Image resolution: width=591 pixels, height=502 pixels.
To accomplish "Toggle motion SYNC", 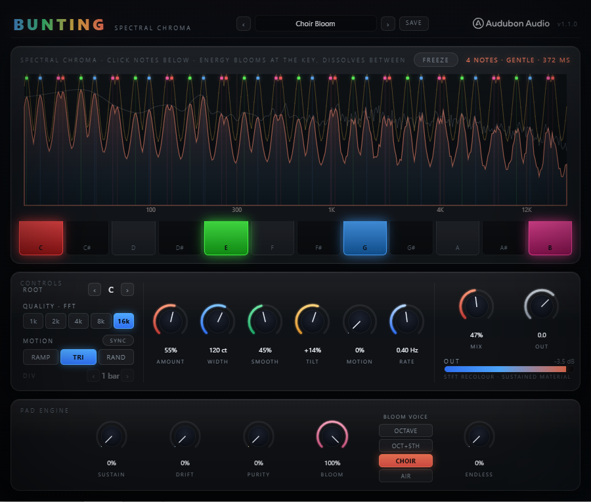I will pos(118,341).
